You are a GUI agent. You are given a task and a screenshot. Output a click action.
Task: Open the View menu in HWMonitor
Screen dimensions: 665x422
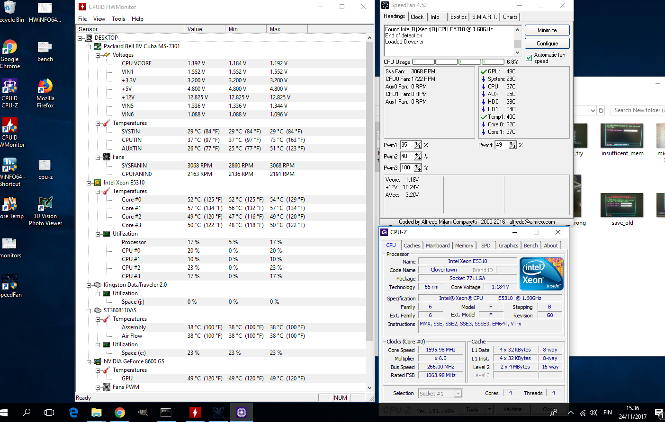[x=99, y=19]
